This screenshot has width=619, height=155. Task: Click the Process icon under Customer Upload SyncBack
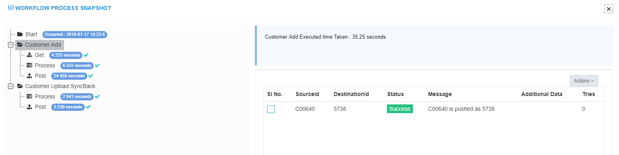click(x=29, y=96)
